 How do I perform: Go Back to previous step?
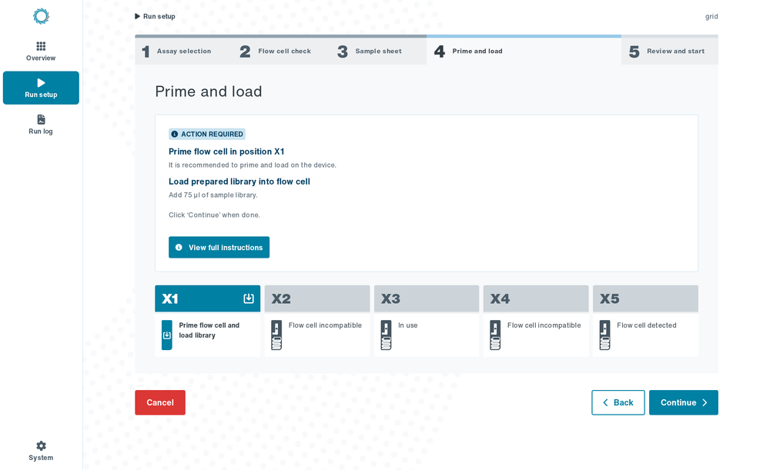[618, 402]
